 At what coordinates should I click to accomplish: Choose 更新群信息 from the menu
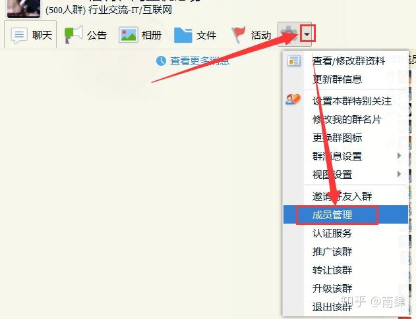(337, 80)
